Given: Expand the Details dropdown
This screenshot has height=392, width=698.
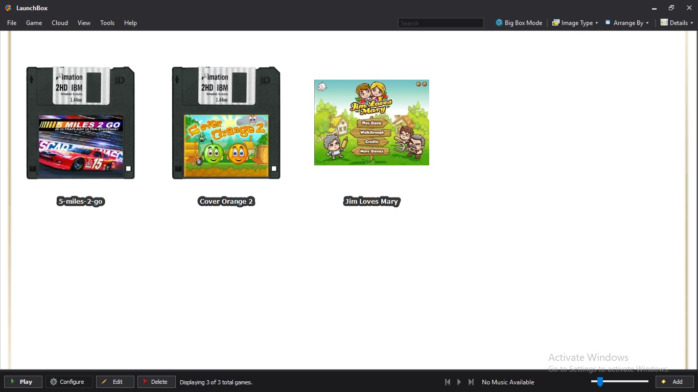Looking at the screenshot, I should click(677, 23).
